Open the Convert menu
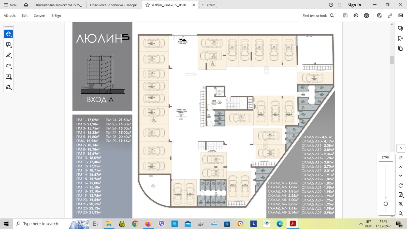The image size is (407, 229). coord(39,16)
